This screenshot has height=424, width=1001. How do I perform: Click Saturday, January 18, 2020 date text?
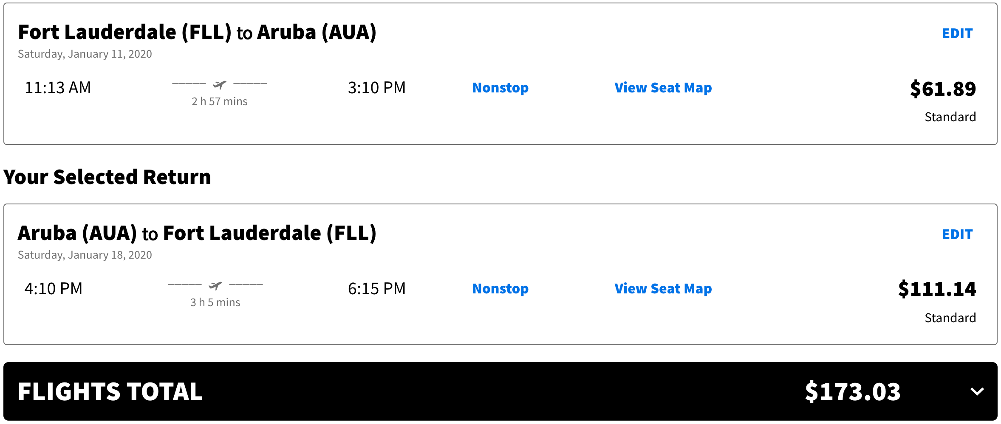pyautogui.click(x=85, y=255)
